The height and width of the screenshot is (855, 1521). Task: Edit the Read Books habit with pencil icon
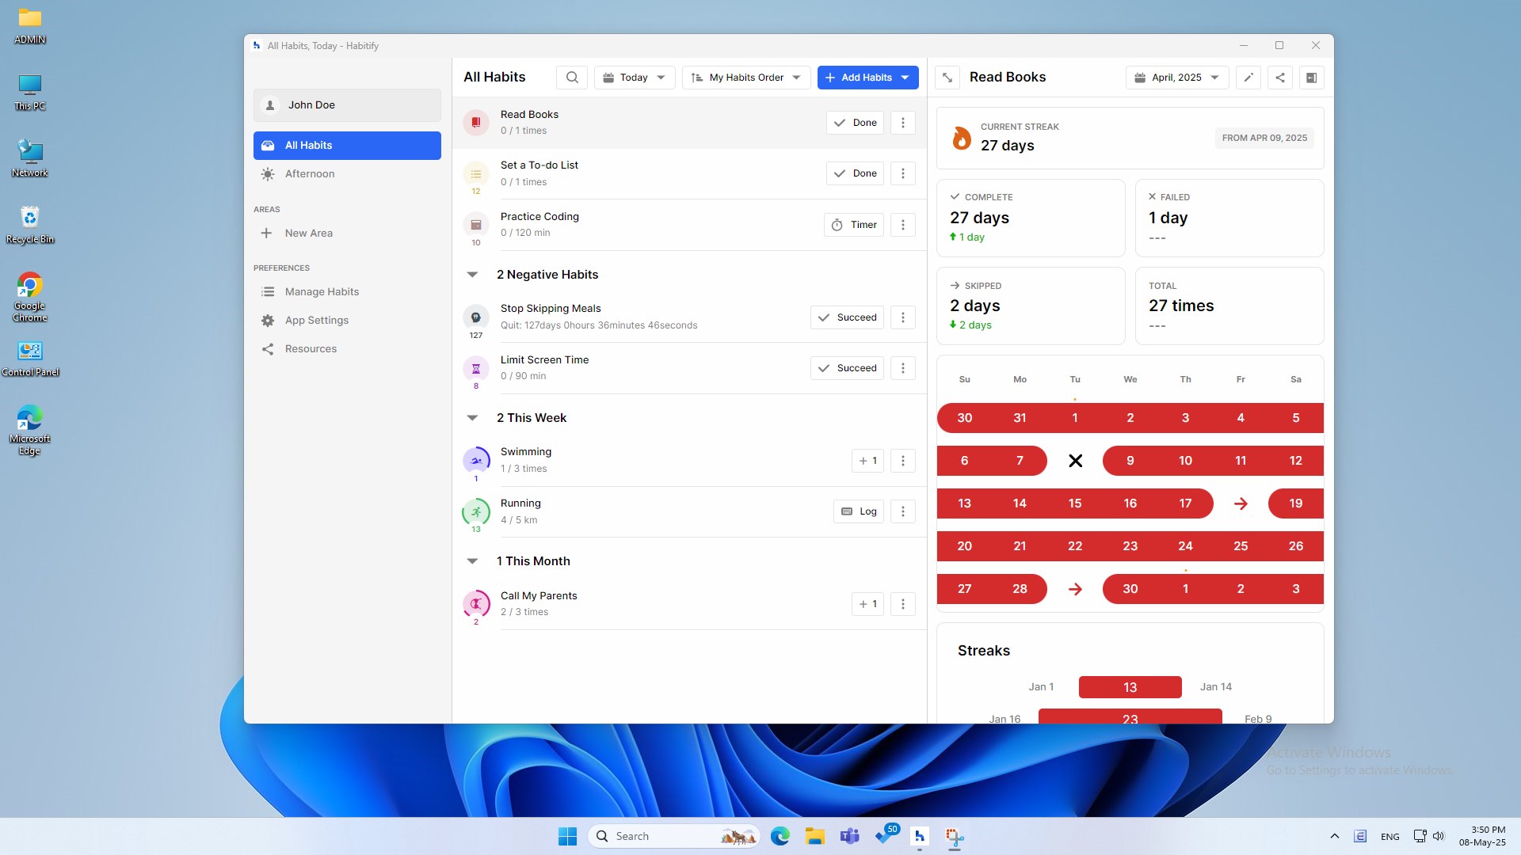pyautogui.click(x=1248, y=78)
